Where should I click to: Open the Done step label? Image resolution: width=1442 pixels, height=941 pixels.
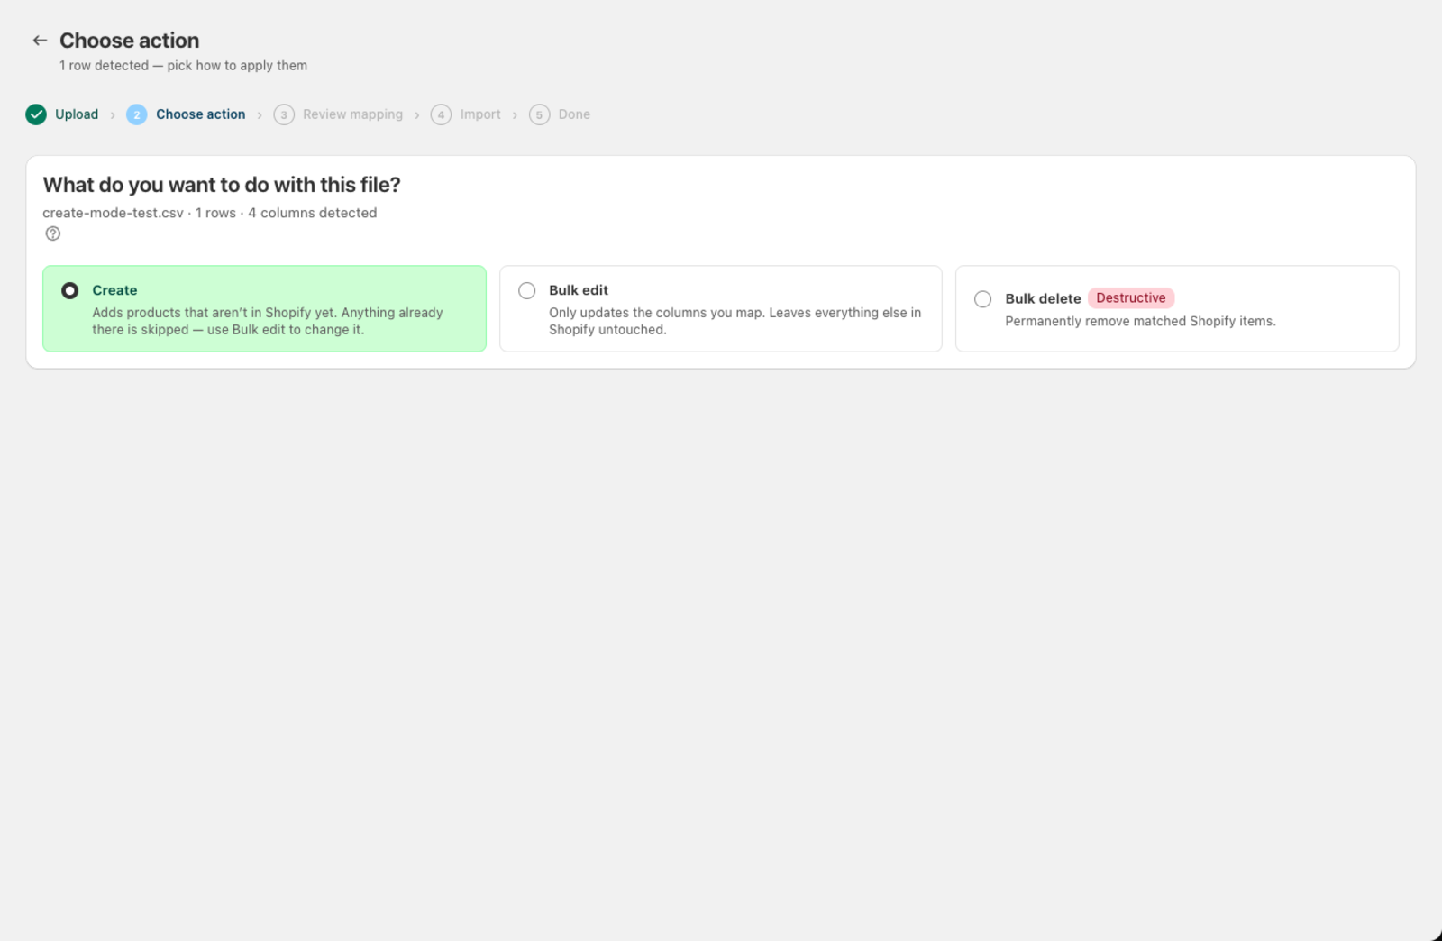[574, 114]
